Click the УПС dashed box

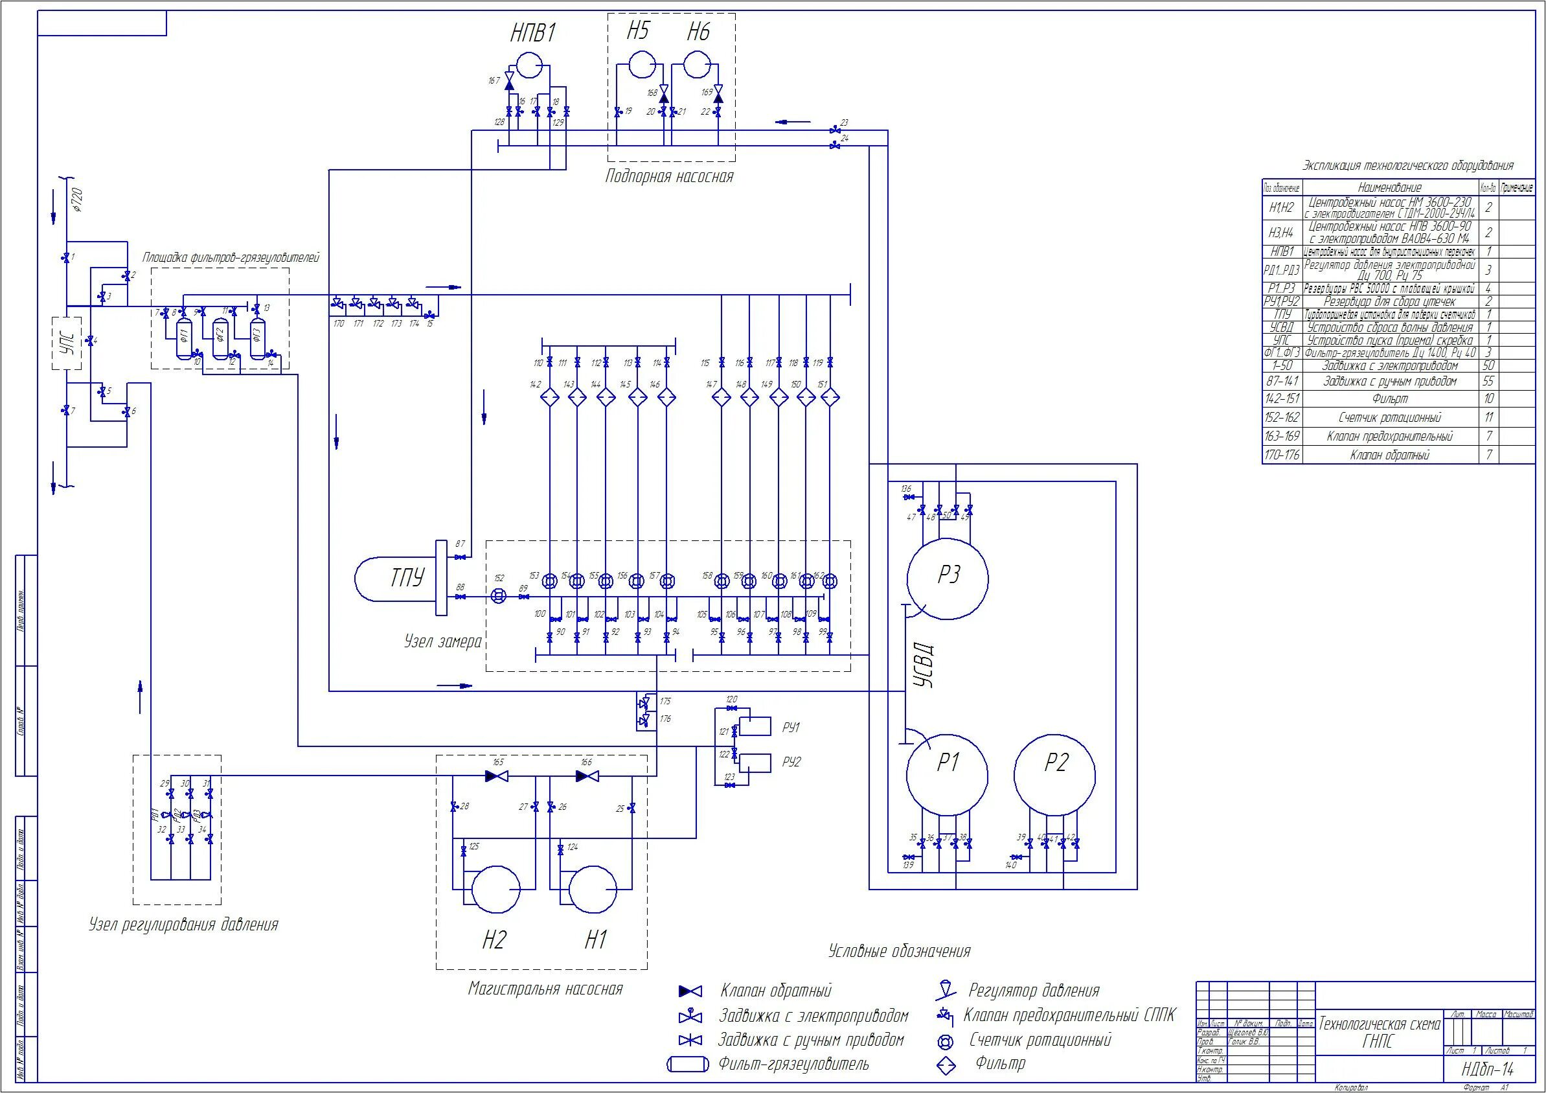pos(67,343)
